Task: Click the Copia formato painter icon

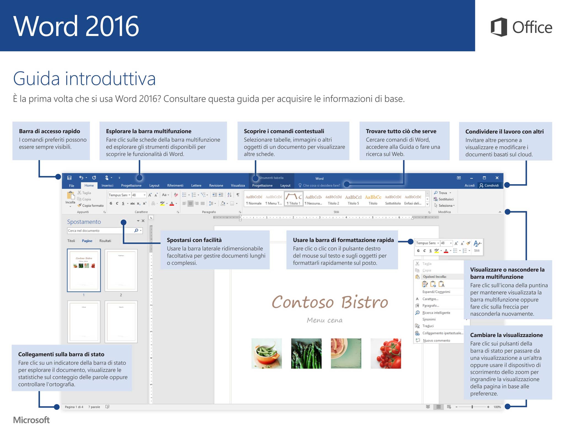Action: pyautogui.click(x=79, y=205)
